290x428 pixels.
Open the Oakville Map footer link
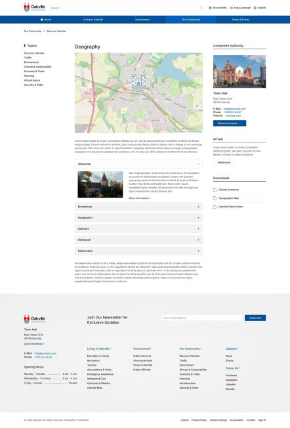[x=94, y=387]
